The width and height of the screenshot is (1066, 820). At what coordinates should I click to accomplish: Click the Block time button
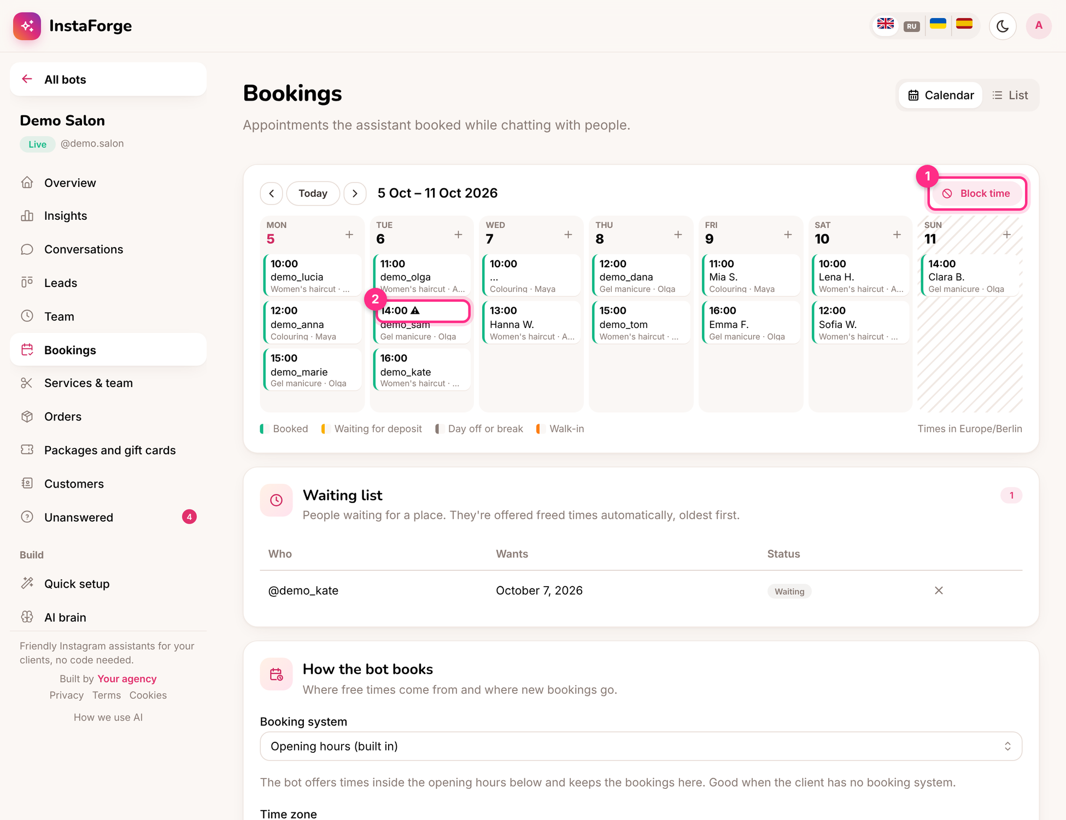tap(977, 194)
